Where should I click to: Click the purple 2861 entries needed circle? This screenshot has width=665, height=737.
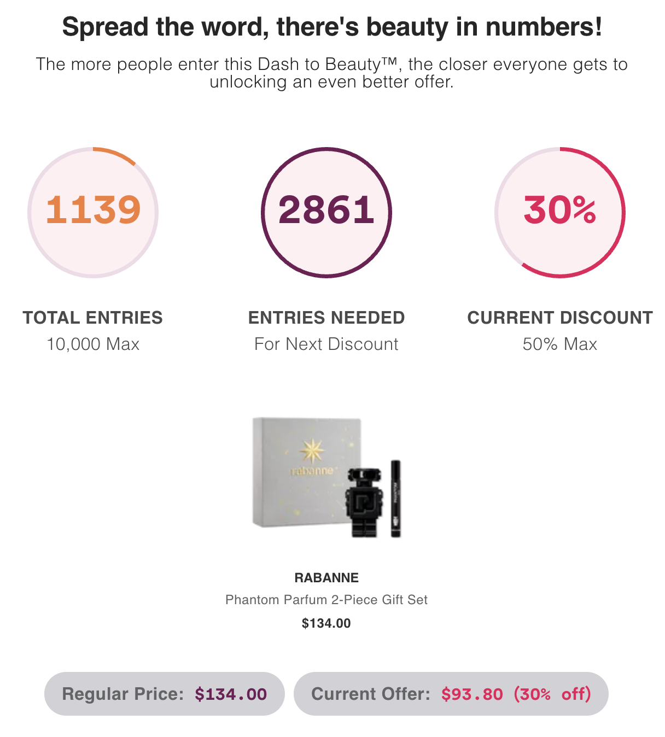326,212
